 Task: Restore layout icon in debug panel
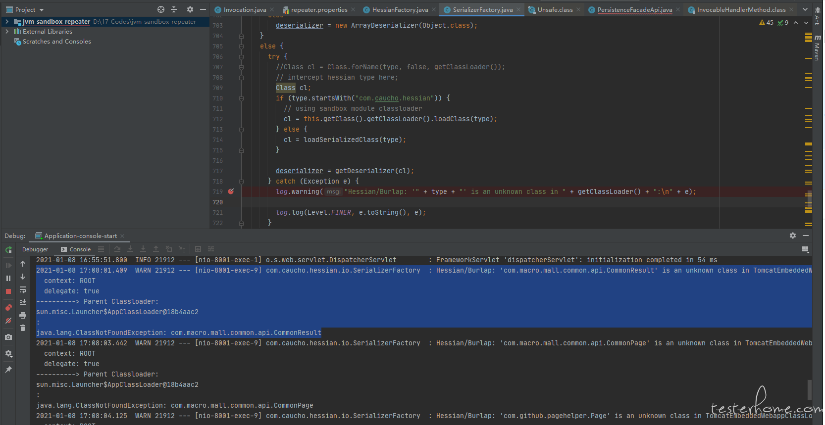[805, 249]
